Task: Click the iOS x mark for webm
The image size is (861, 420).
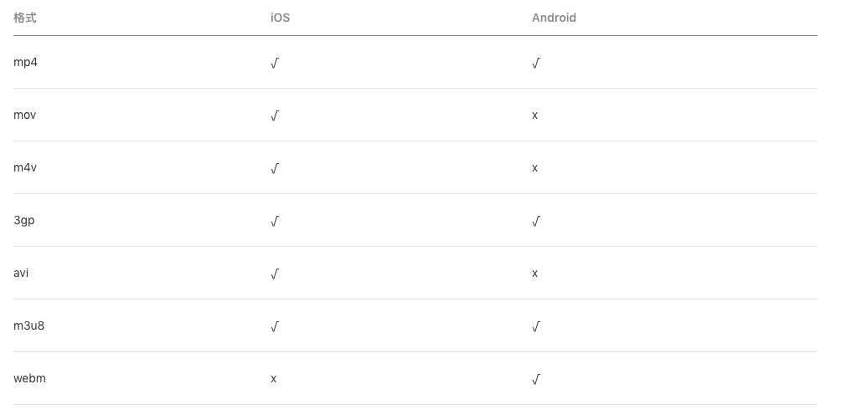Action: 273,379
